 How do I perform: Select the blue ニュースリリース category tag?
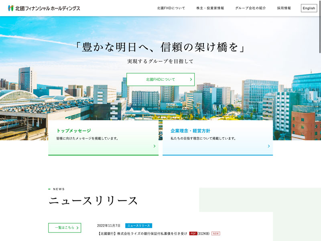(x=138, y=226)
